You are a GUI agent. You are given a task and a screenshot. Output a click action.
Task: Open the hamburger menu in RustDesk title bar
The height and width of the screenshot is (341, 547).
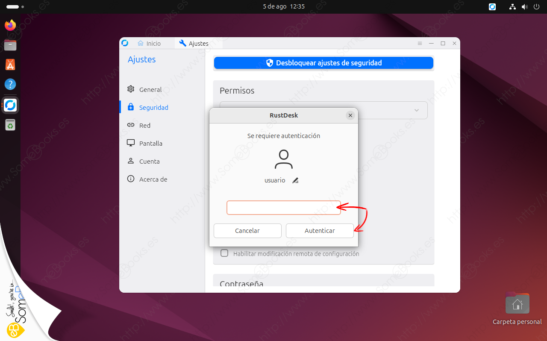(420, 44)
